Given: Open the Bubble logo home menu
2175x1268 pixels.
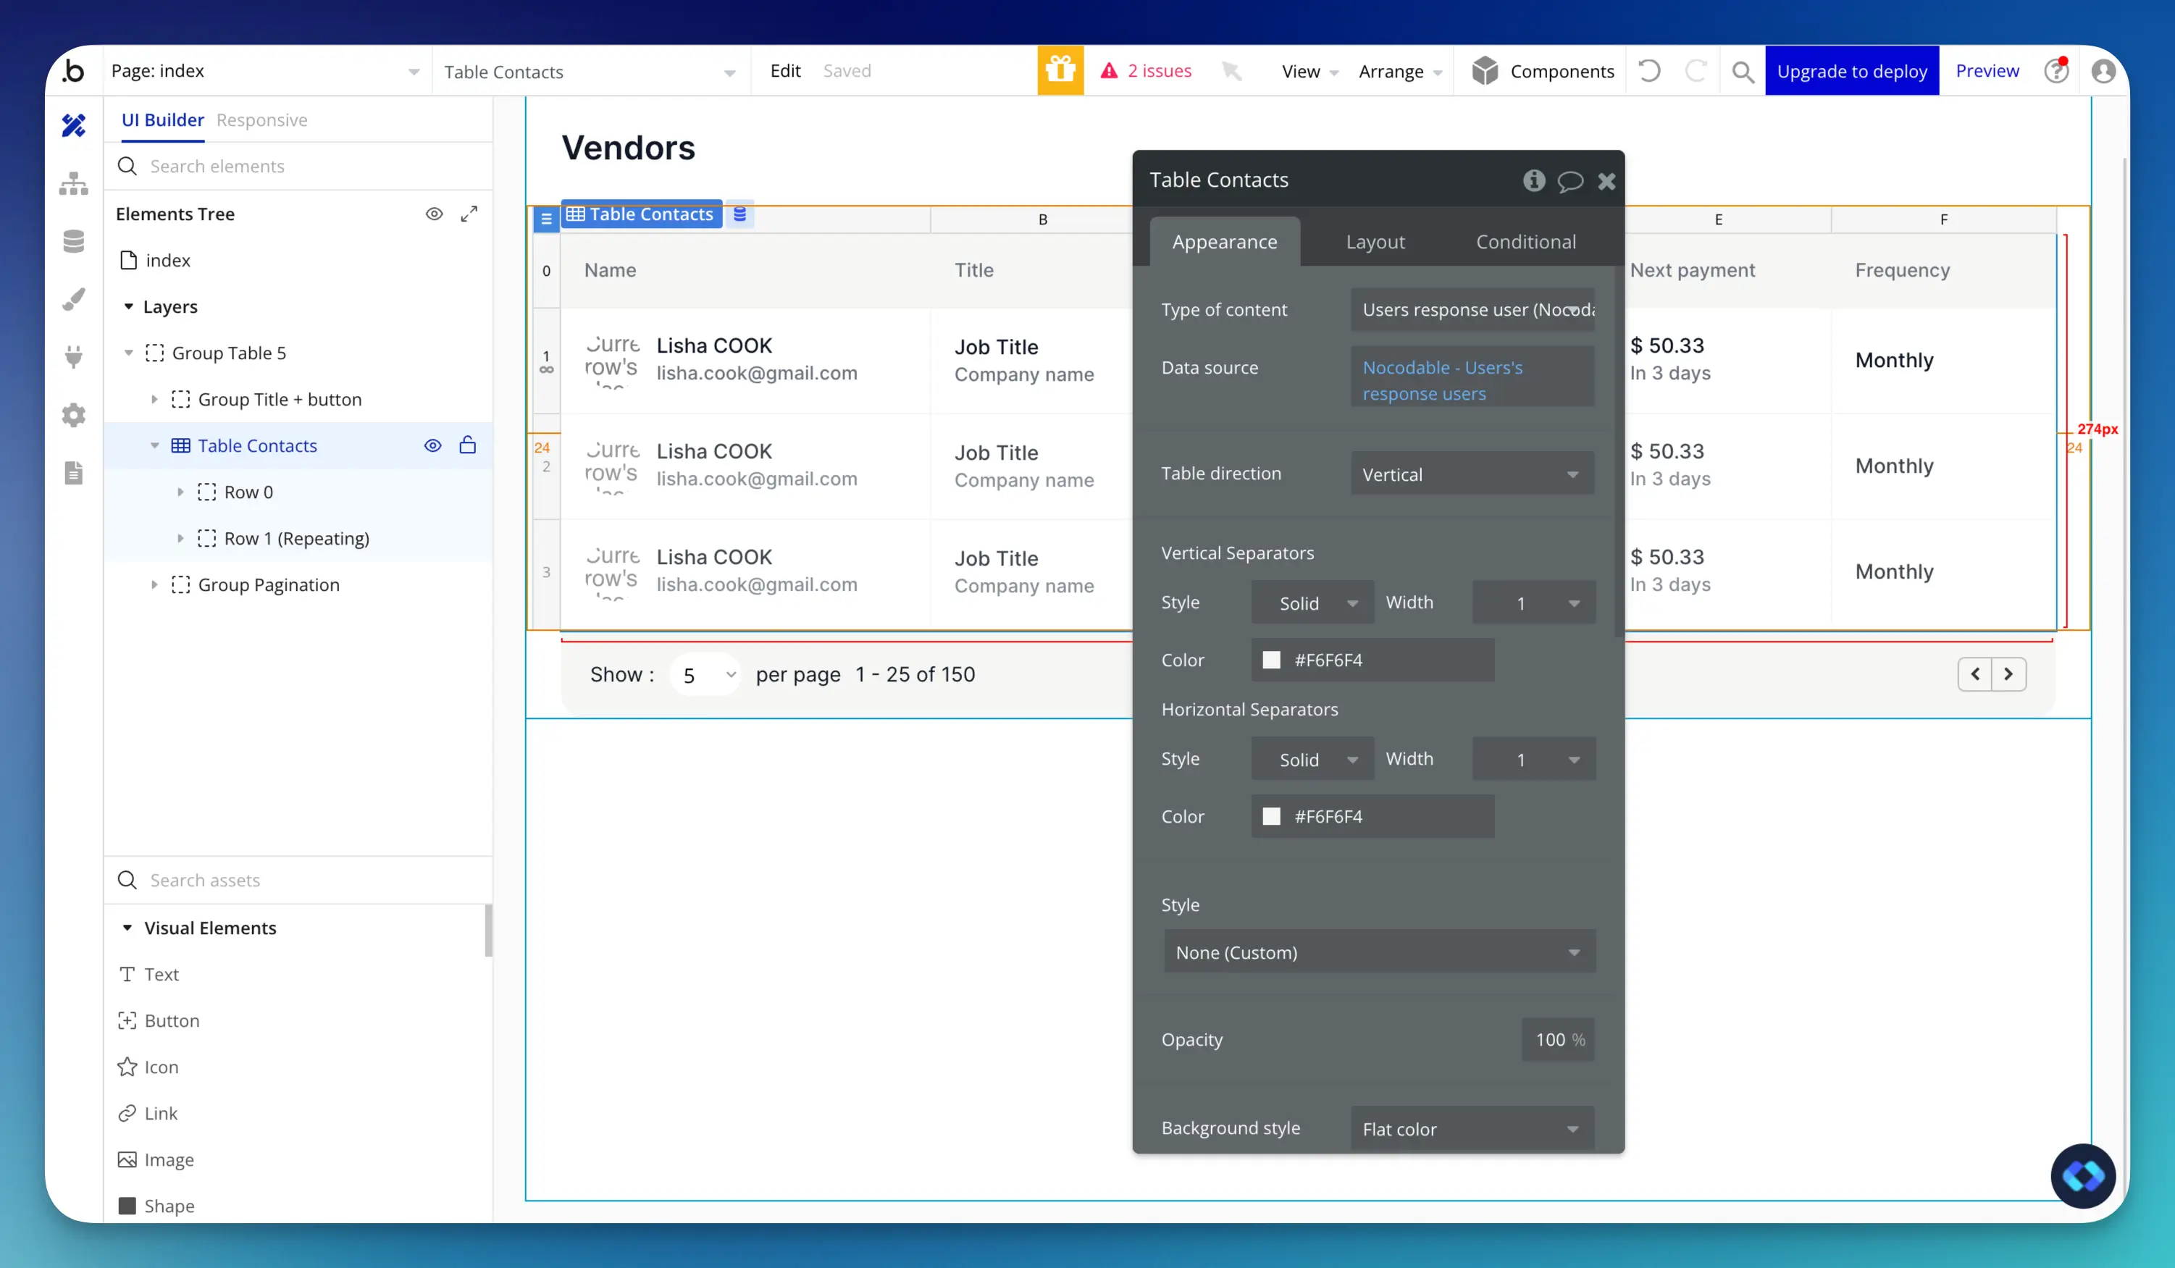Looking at the screenshot, I should (74, 71).
